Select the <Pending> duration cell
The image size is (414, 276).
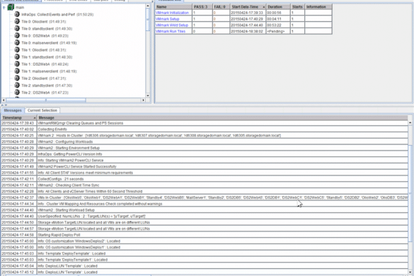point(278,31)
